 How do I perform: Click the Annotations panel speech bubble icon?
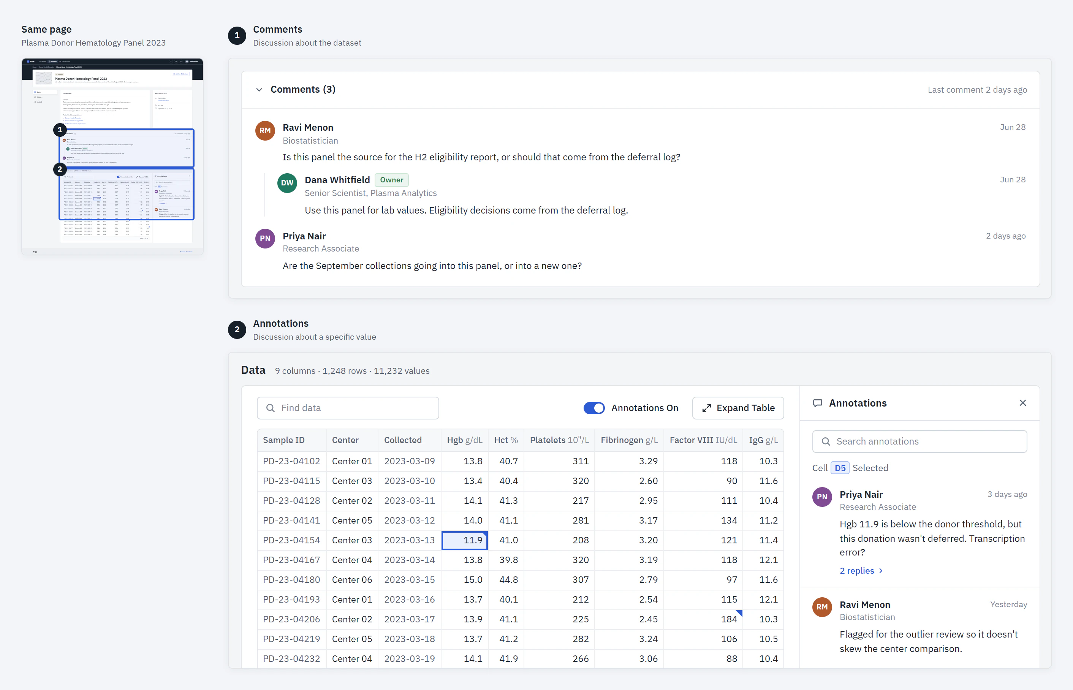pos(818,403)
